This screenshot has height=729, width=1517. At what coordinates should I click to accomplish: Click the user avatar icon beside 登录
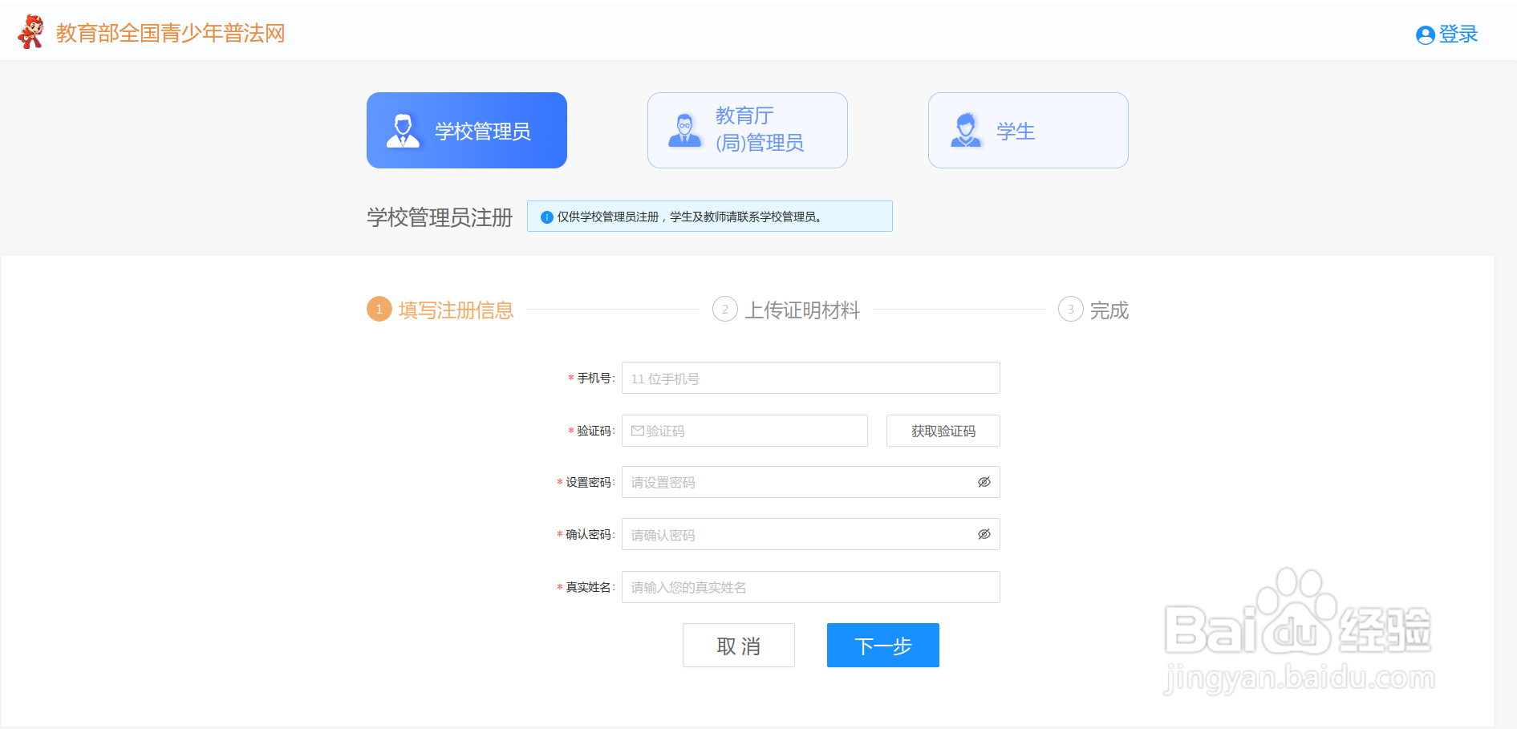pyautogui.click(x=1425, y=35)
